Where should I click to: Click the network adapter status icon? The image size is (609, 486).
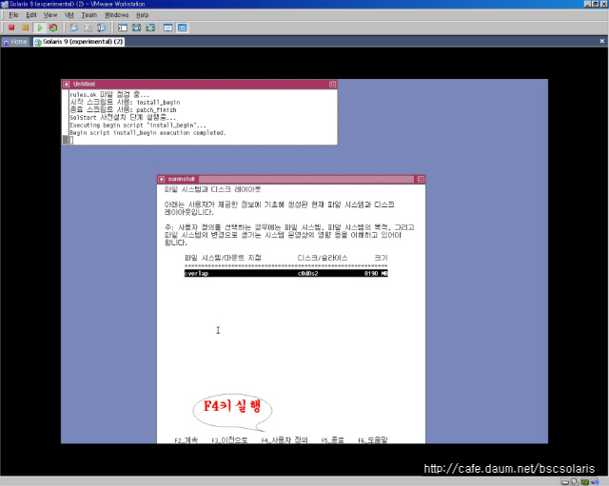[x=584, y=482]
